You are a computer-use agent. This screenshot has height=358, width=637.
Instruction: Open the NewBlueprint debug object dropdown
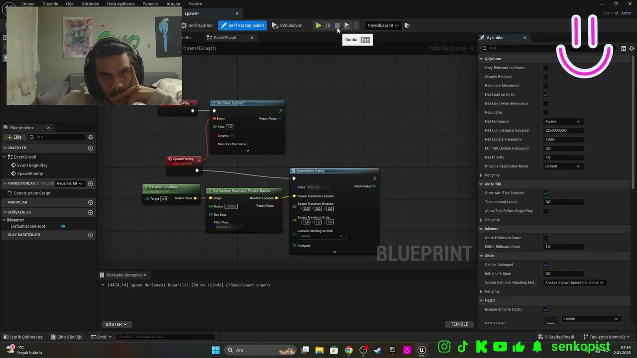point(383,25)
